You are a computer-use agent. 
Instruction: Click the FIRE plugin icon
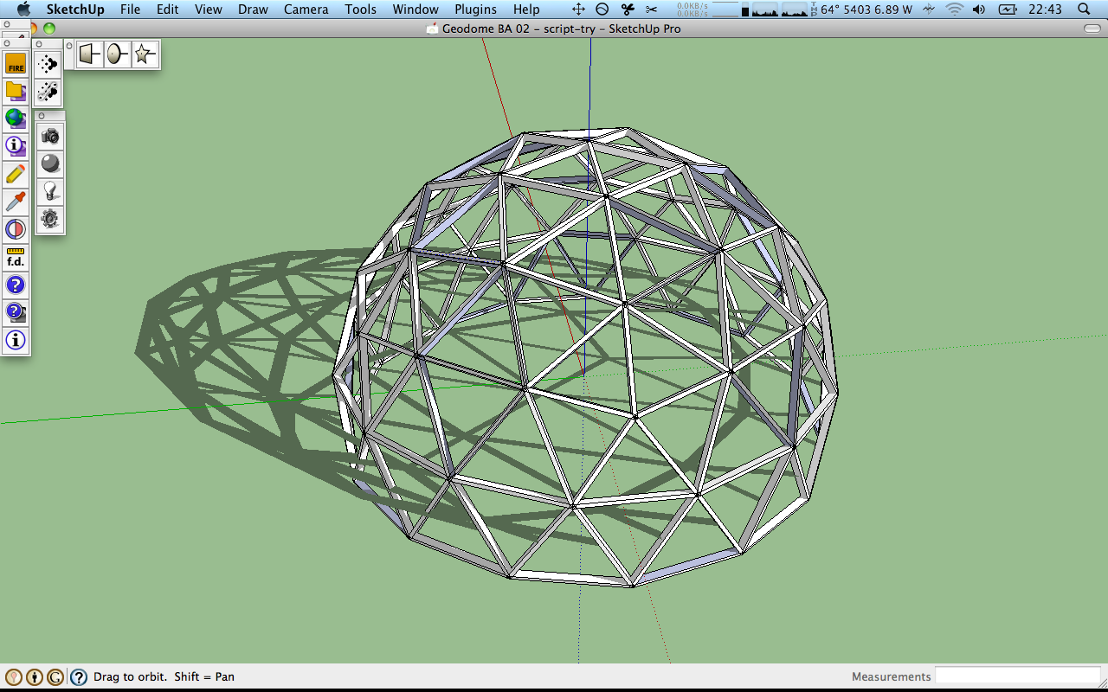point(16,63)
